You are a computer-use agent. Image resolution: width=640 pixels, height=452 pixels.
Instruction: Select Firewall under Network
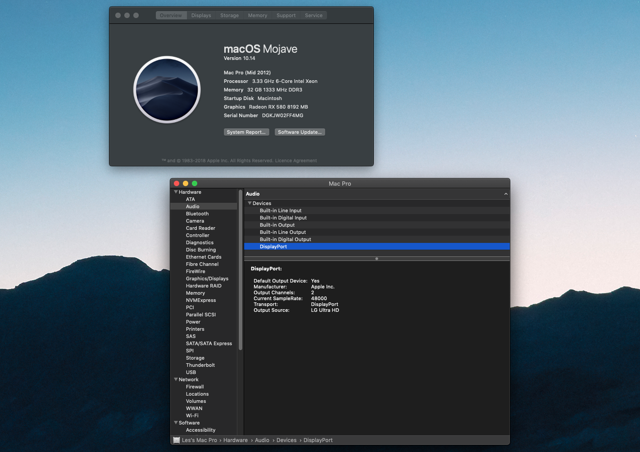[204, 387]
